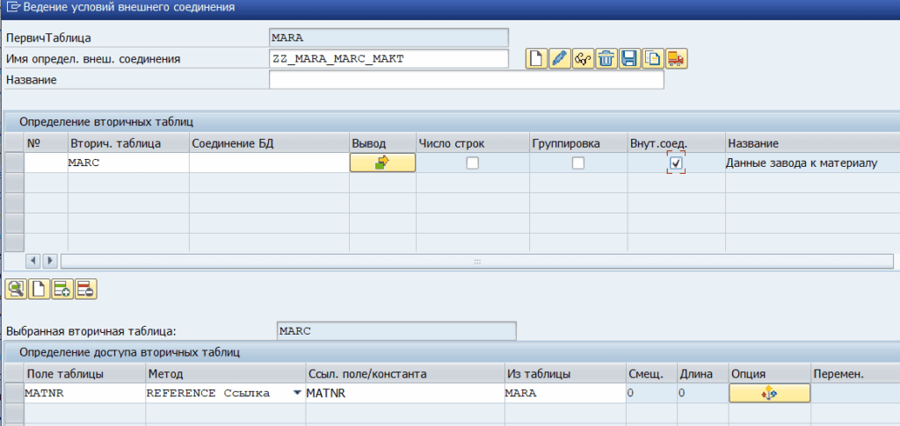Viewport: 900px width, 426px height.
Task: Open the Метод dropdown showing REFERENCE Ссылка
Action: (x=296, y=394)
